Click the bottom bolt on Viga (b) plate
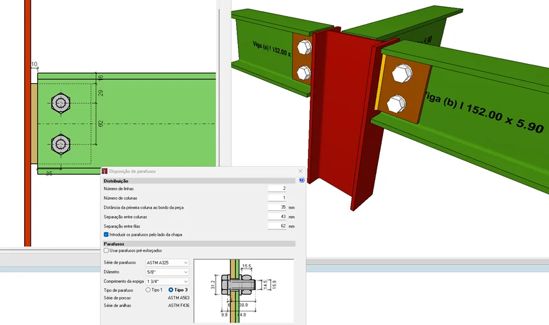 pyautogui.click(x=397, y=104)
